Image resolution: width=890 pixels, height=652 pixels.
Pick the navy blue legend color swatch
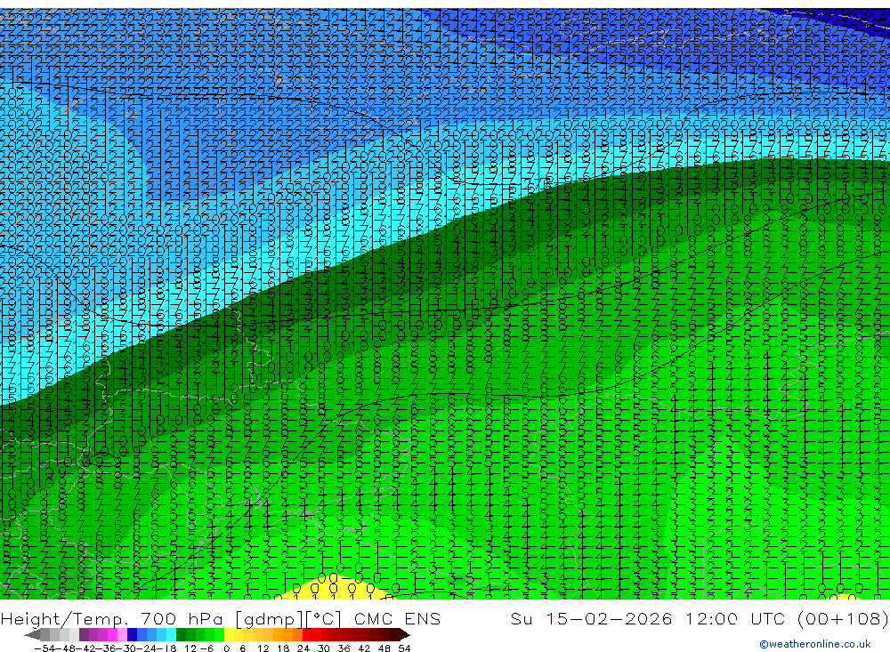pos(132,635)
